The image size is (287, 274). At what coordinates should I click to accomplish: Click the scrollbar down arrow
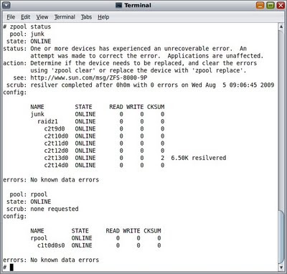tap(281, 267)
